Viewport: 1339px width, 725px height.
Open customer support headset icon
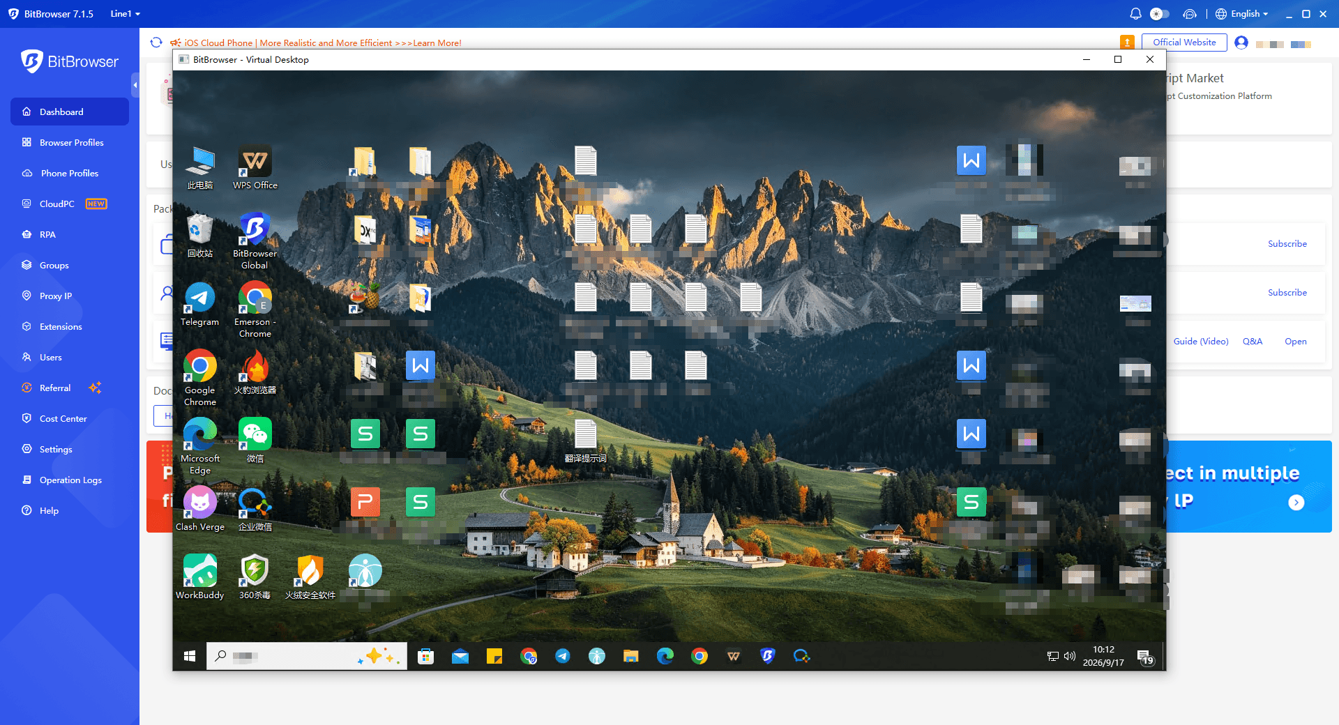pos(1190,14)
